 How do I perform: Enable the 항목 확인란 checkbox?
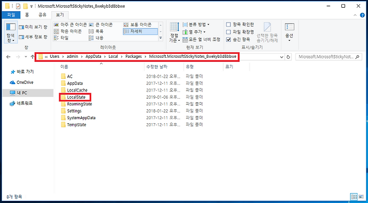click(x=240, y=25)
